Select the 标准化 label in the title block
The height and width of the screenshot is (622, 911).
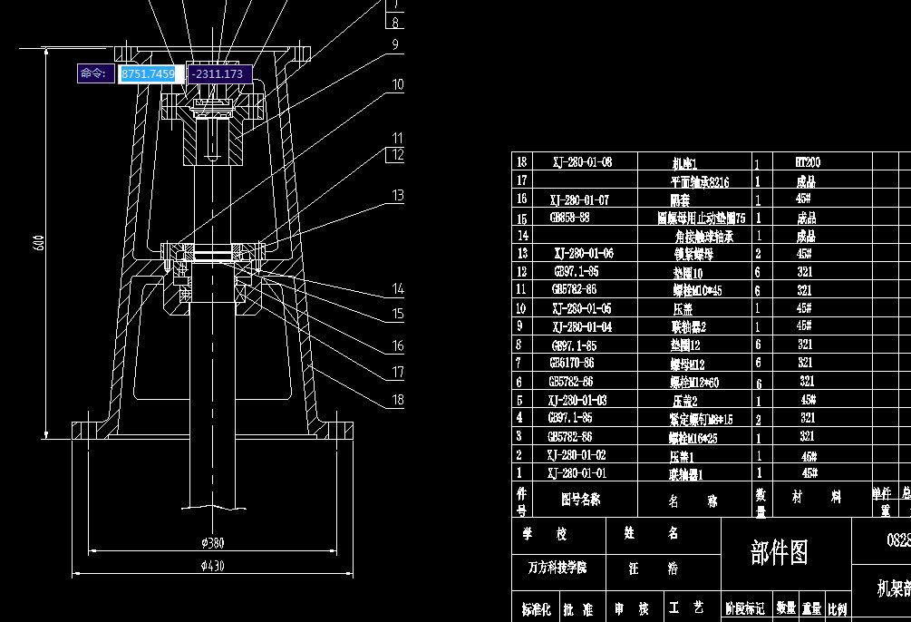pyautogui.click(x=536, y=609)
